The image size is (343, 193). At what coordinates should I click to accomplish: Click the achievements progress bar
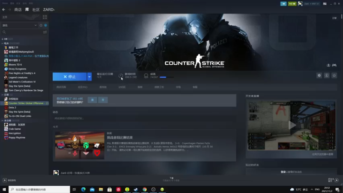point(167,77)
